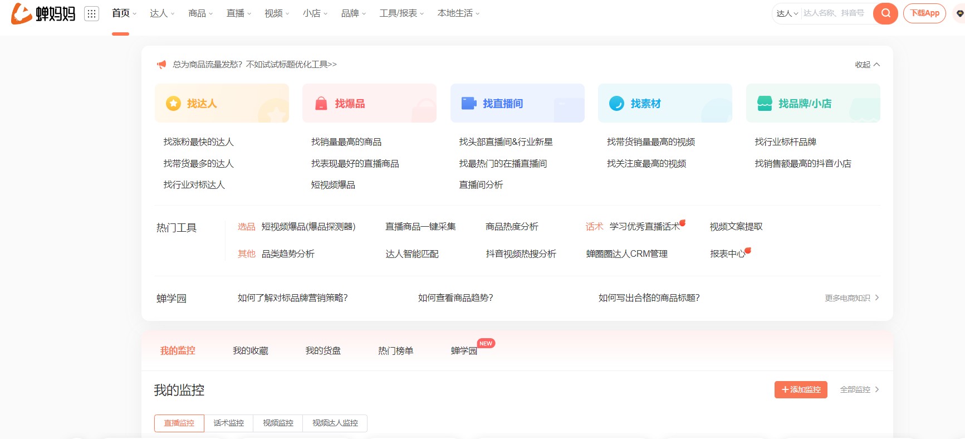Open 商品热度分析 tool
Viewport: 965px width, 439px height.
(512, 227)
